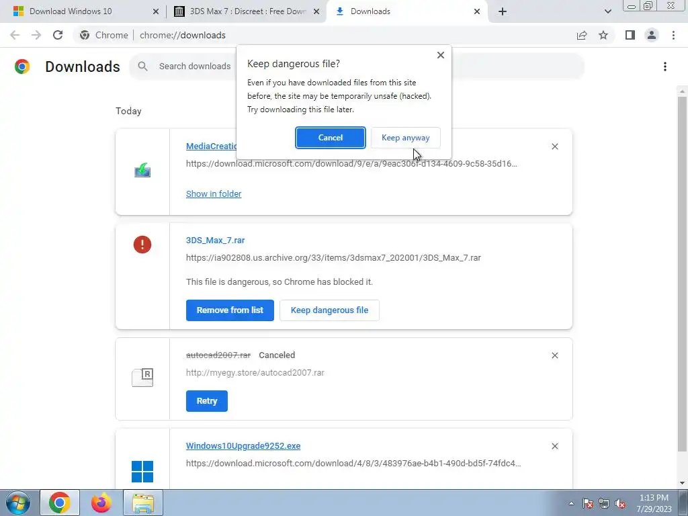The image size is (688, 516).
Task: Close the Downloads tab
Action: (477, 11)
